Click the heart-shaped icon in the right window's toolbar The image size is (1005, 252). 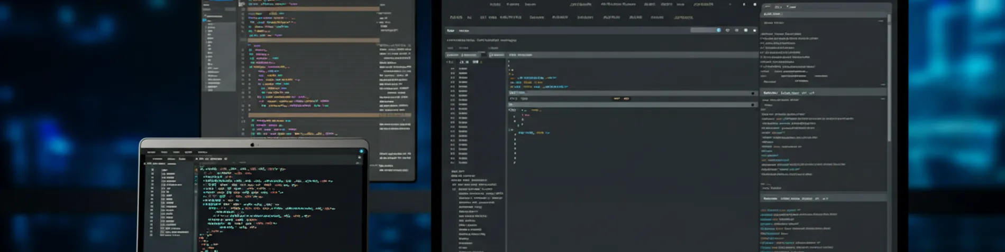(x=727, y=31)
